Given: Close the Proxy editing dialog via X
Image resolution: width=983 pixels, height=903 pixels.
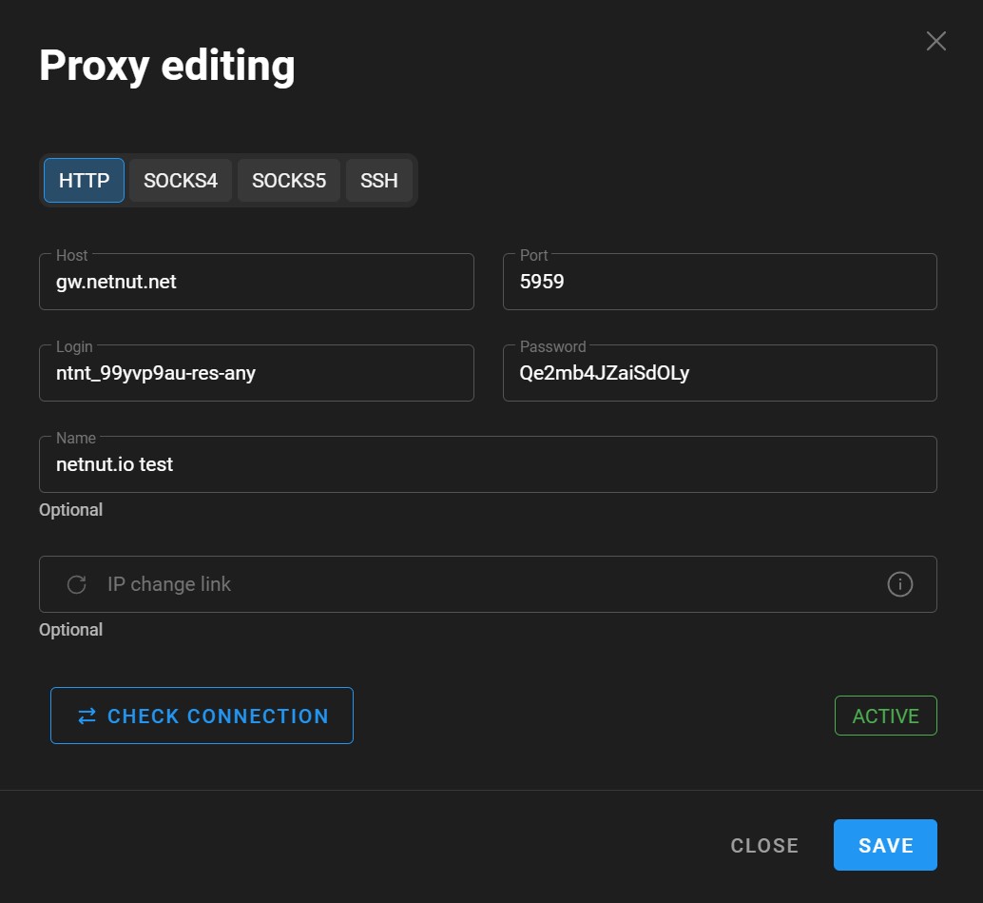Looking at the screenshot, I should point(935,41).
